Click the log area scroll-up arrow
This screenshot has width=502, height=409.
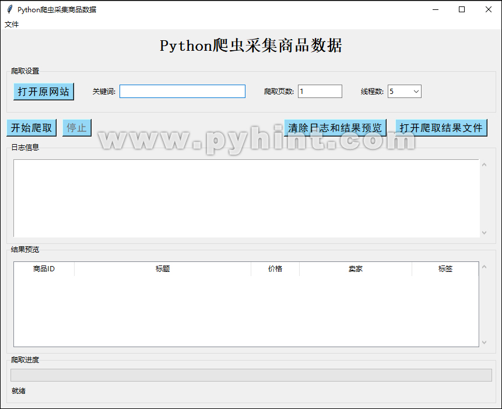pos(484,163)
